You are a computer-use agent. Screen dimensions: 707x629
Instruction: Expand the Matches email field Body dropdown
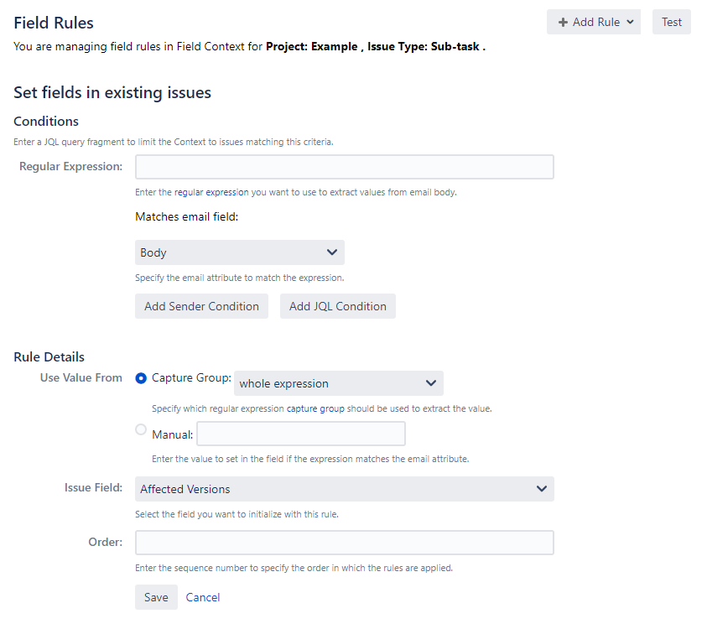[240, 252]
